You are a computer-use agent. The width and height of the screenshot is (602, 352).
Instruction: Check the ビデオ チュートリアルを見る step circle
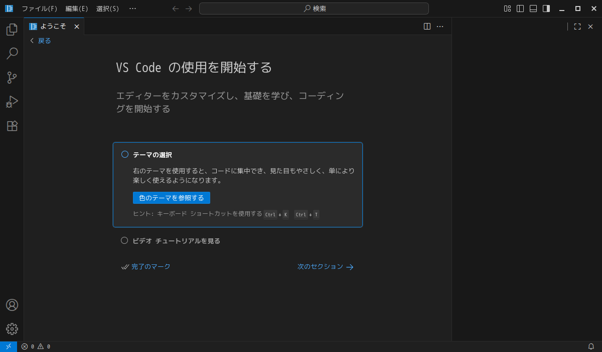point(124,240)
